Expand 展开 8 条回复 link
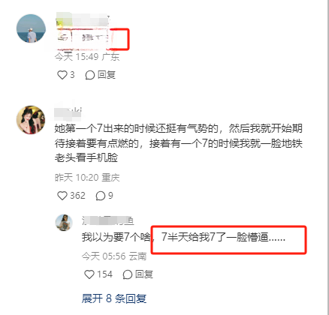 (114, 298)
